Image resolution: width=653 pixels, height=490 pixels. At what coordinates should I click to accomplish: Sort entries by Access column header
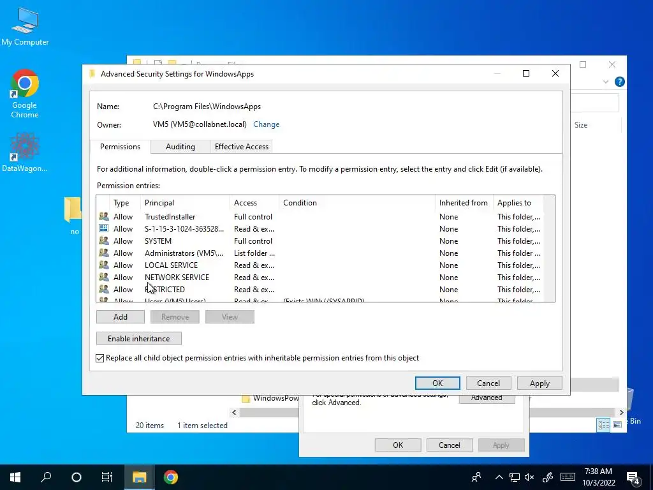(254, 203)
